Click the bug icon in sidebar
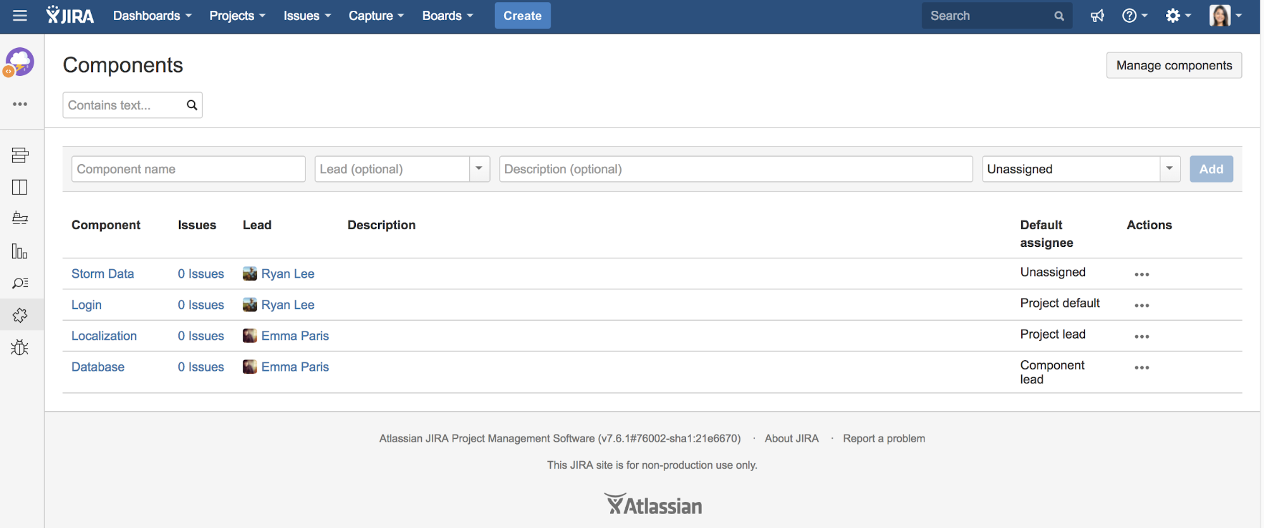 (x=20, y=347)
